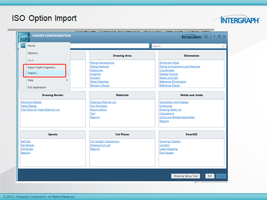Open Reports under Welds and Joints

coord(164,121)
